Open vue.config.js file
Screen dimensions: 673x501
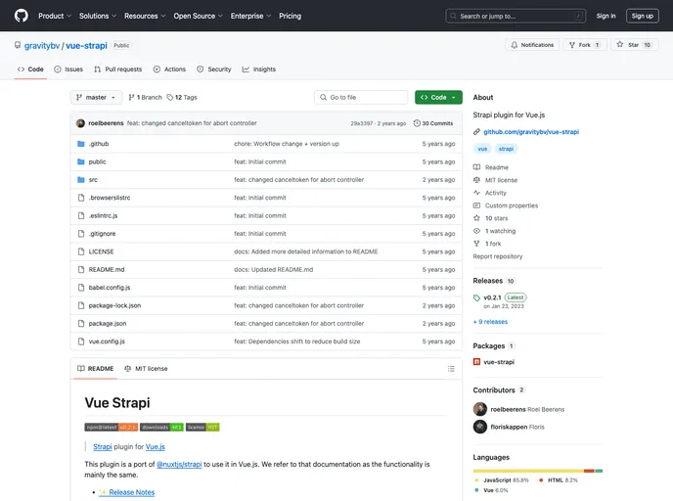pyautogui.click(x=107, y=342)
